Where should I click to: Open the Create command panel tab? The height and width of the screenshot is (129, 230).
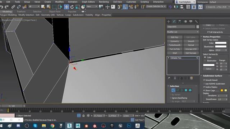click(x=169, y=21)
